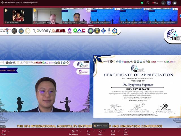The height and width of the screenshot is (136, 181).
Task: Open the More options menu
Action: tap(126, 132)
